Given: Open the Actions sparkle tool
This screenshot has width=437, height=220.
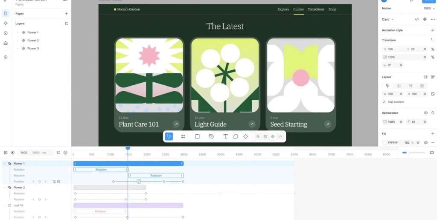Looking at the screenshot, I should click(x=245, y=136).
